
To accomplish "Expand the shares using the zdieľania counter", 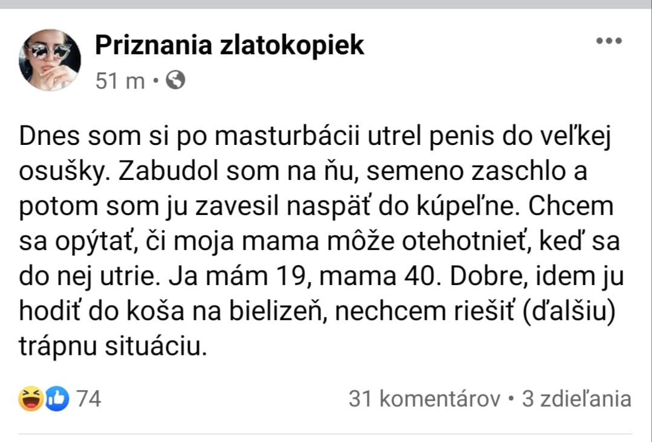I will [x=576, y=399].
